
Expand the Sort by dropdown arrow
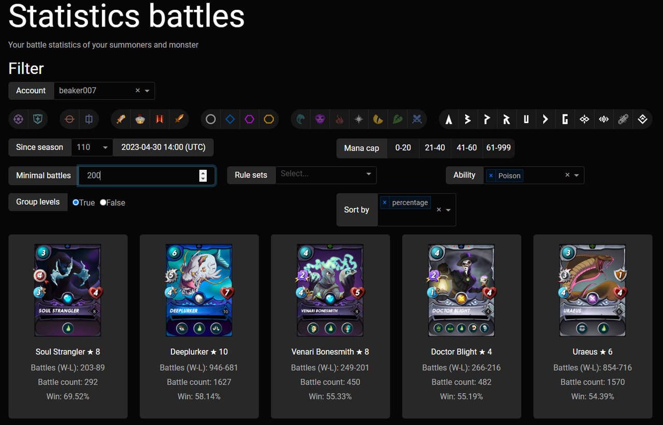(448, 210)
